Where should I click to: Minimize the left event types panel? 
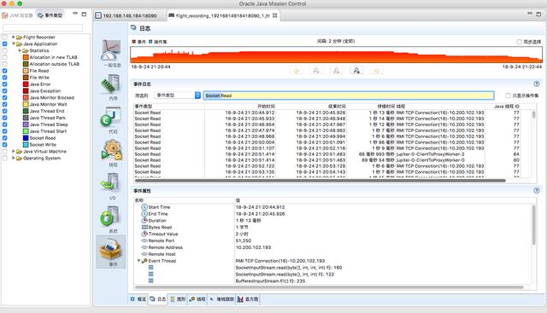click(x=75, y=14)
